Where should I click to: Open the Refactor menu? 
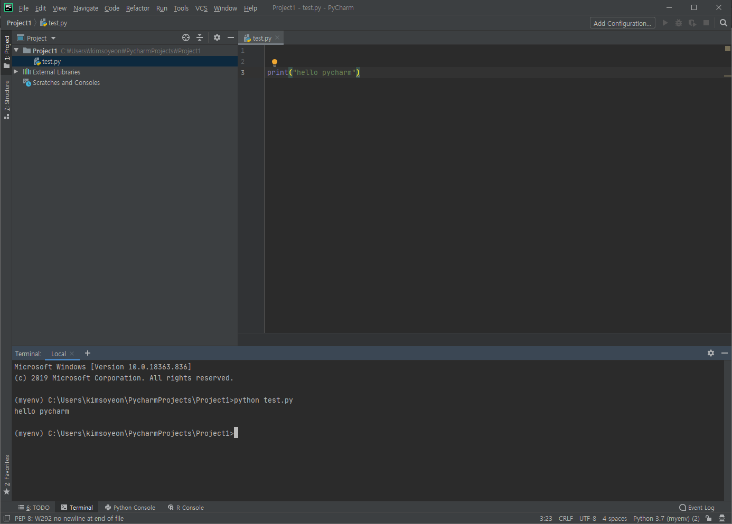(138, 8)
